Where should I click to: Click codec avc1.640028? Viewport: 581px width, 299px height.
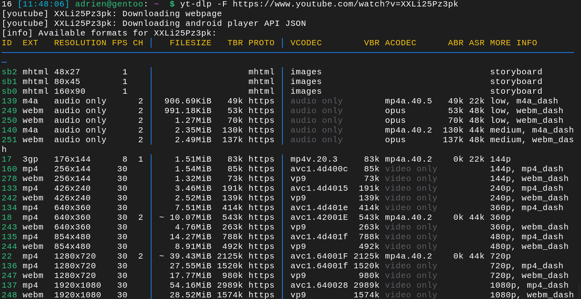pyautogui.click(x=319, y=285)
